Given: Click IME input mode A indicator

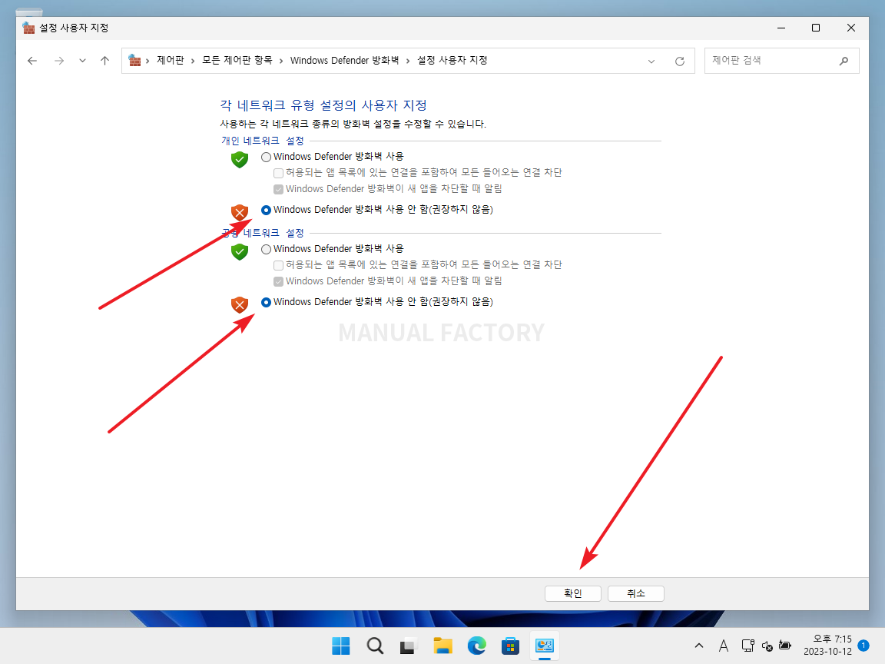Looking at the screenshot, I should point(724,646).
